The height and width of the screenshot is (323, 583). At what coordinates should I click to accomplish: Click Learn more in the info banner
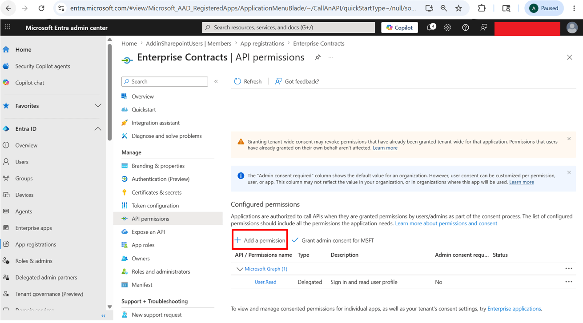[x=522, y=182]
